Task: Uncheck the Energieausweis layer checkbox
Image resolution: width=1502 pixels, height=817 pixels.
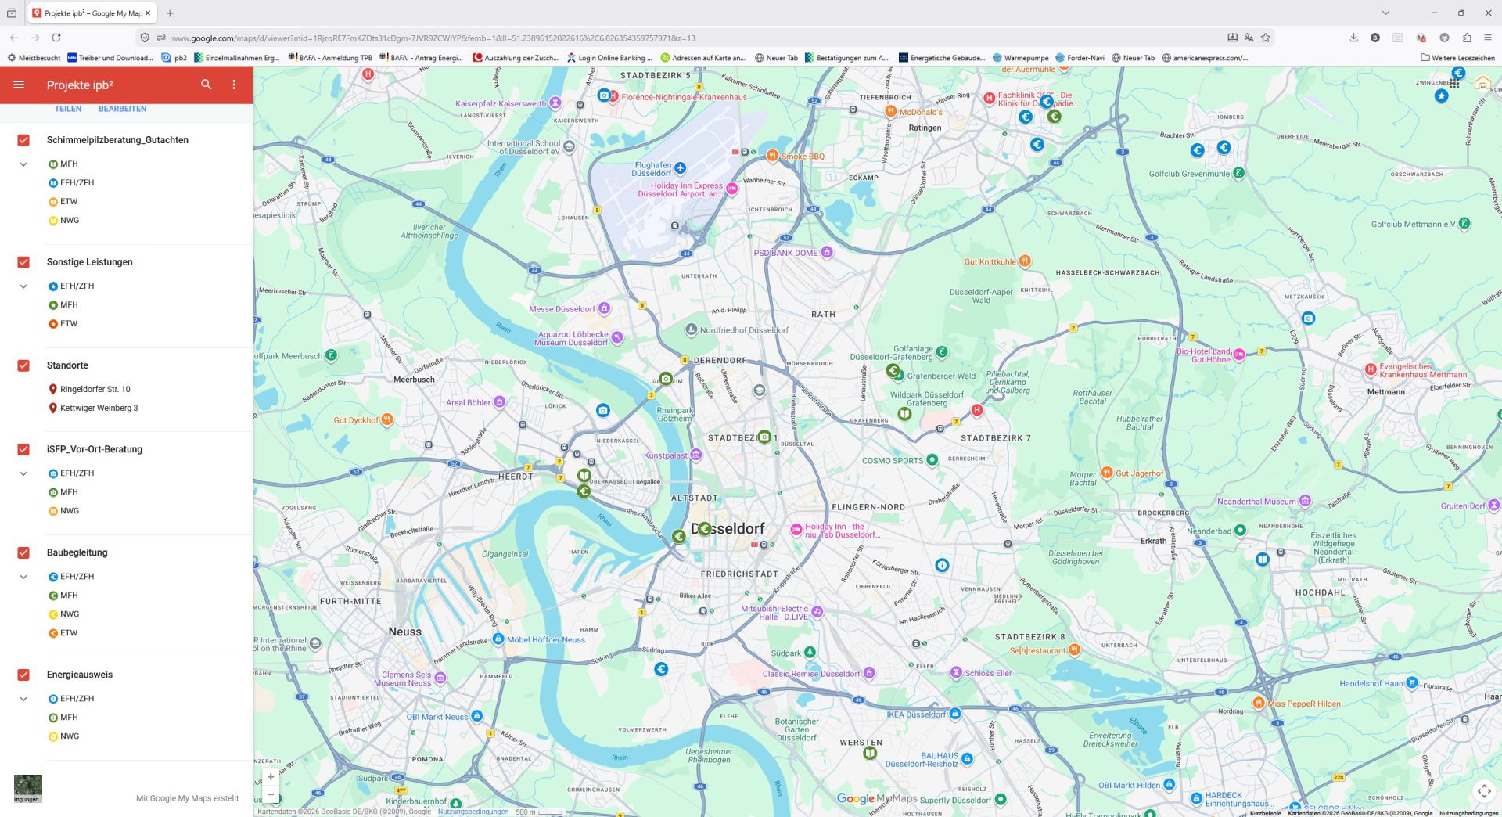Action: [x=23, y=675]
